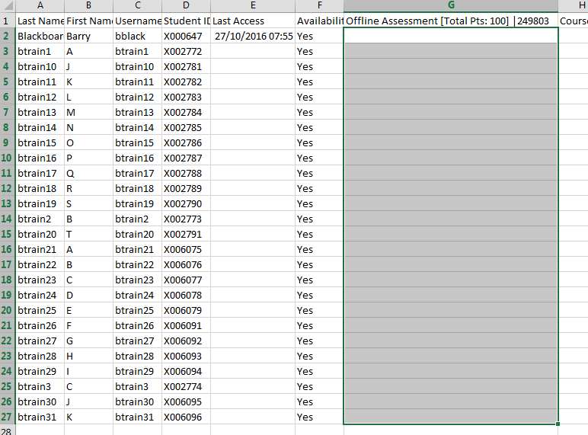Click the Offline Assessment header cell
The image size is (588, 435).
(450, 21)
